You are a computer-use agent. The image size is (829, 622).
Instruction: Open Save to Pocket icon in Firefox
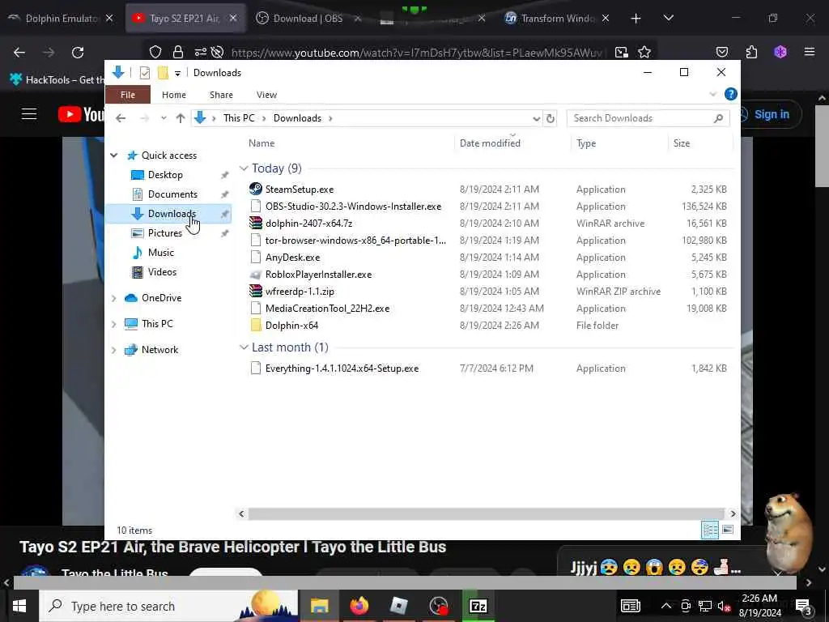721,52
